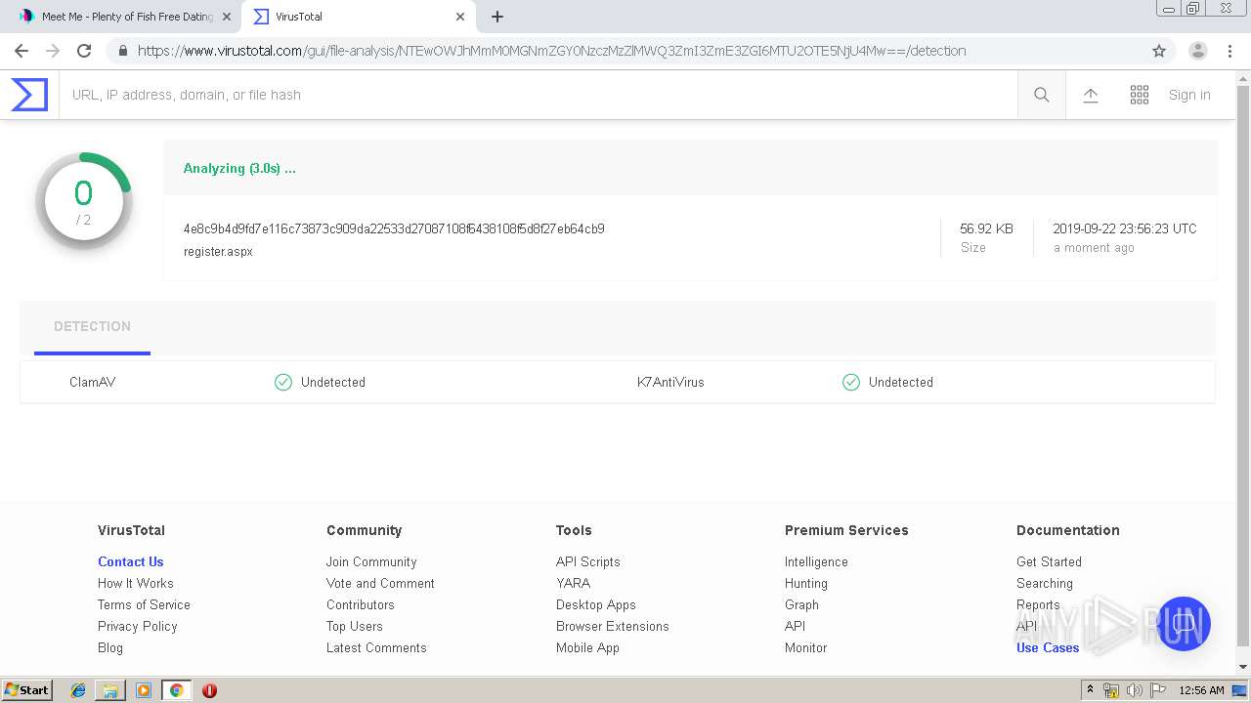
Task: Click register.aspx file name
Action: [218, 252]
